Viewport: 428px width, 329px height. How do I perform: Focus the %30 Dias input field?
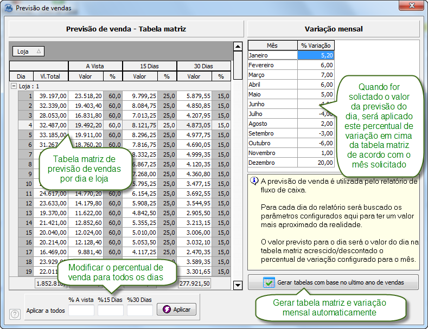click(140, 311)
